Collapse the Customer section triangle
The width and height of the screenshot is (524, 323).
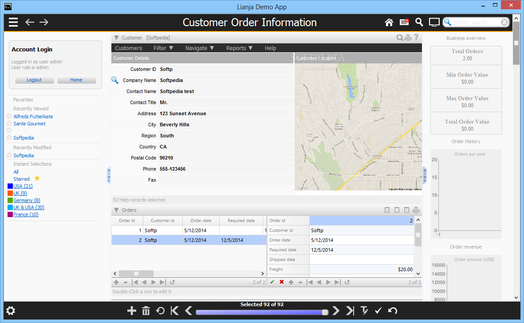(x=116, y=38)
